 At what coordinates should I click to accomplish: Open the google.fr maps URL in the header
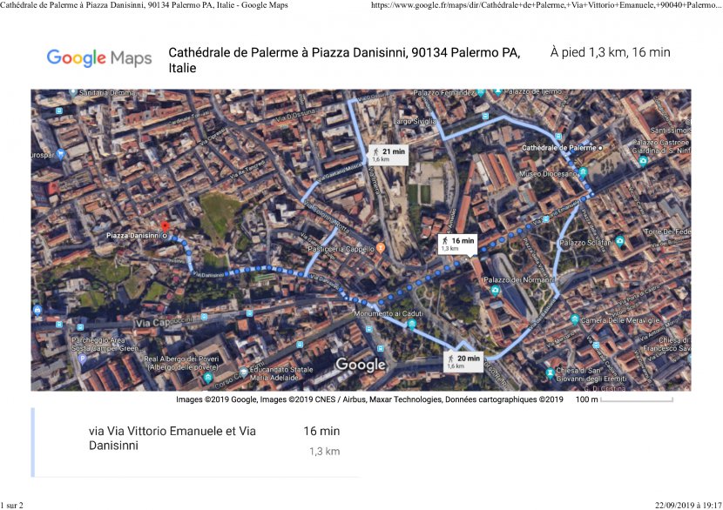pos(546,5)
